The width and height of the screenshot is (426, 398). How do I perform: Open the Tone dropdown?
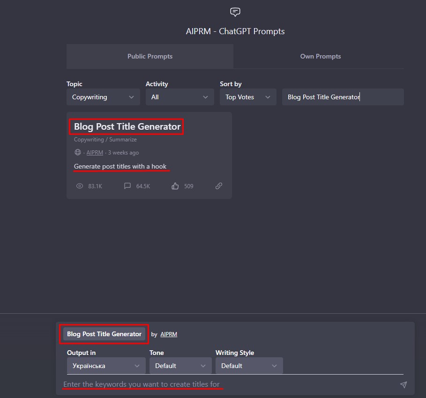tap(180, 366)
